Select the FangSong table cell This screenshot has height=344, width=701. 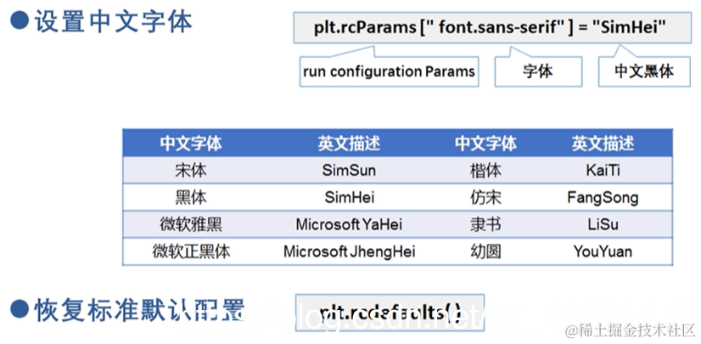click(603, 198)
